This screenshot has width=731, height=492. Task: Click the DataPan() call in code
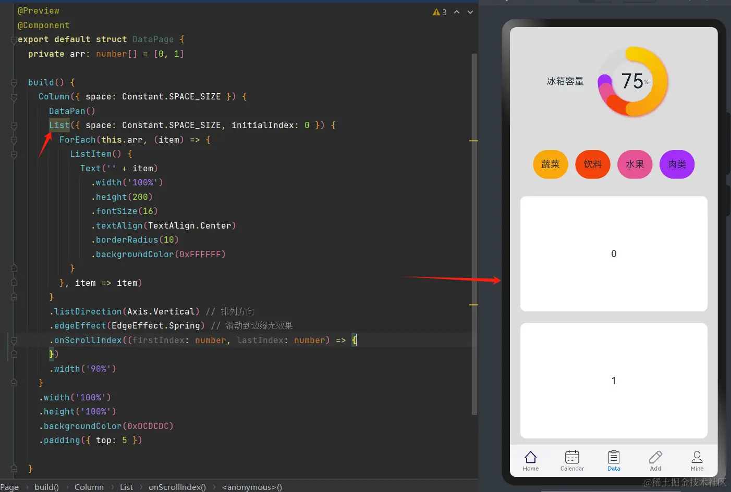pos(72,111)
